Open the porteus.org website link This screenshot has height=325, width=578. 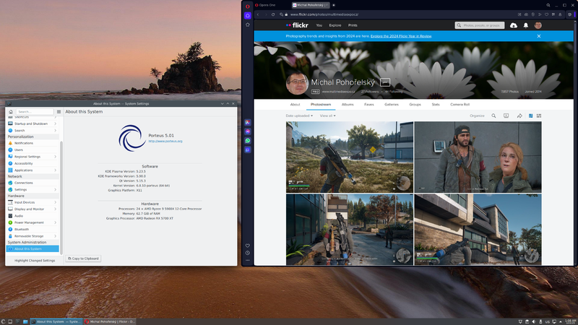pos(165,142)
